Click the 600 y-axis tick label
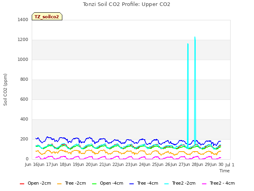Screen dimensions: 254x191 click(x=24, y=99)
